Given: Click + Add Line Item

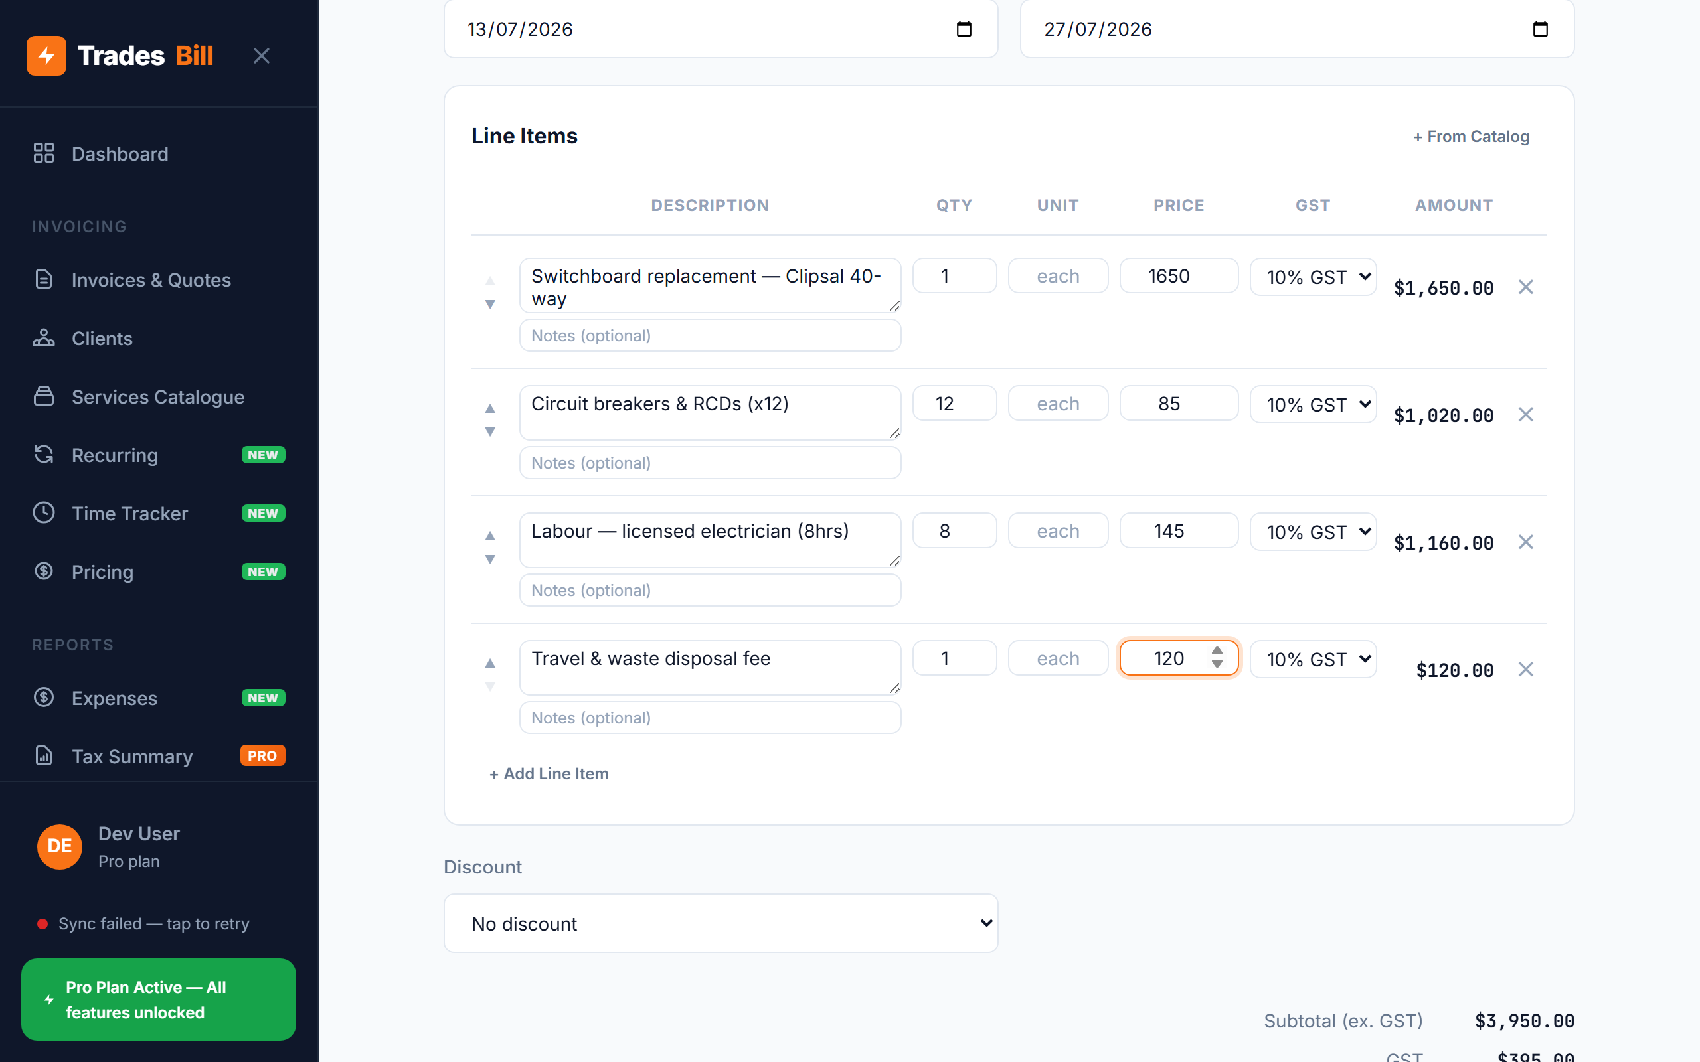Looking at the screenshot, I should (x=549, y=773).
